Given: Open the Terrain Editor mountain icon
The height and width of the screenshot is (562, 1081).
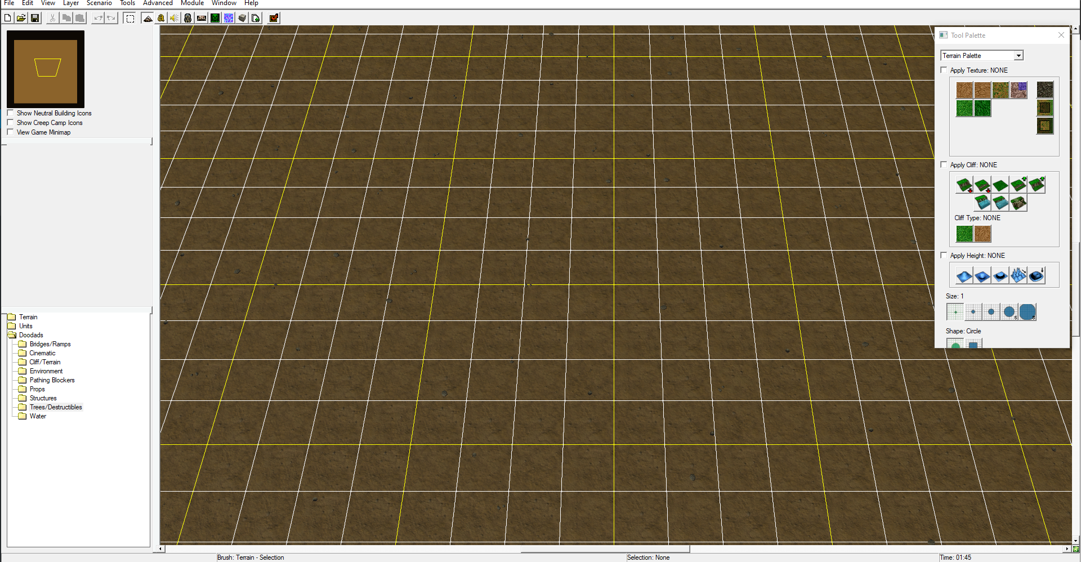Looking at the screenshot, I should point(148,18).
